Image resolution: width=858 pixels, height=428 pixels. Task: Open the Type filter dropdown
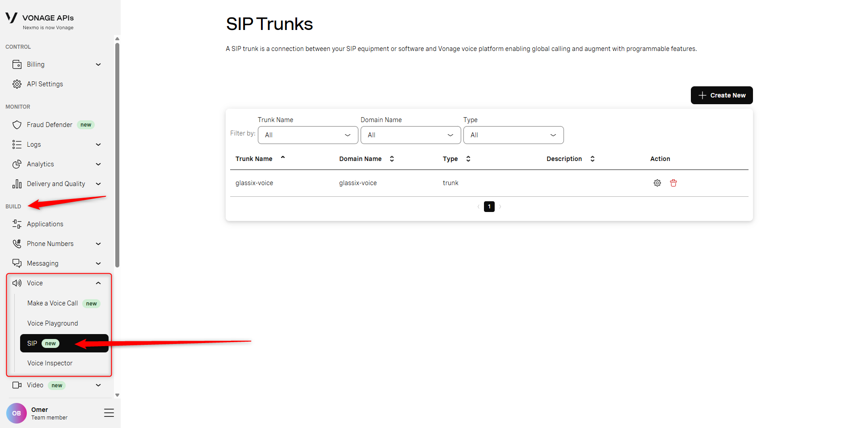pyautogui.click(x=513, y=135)
